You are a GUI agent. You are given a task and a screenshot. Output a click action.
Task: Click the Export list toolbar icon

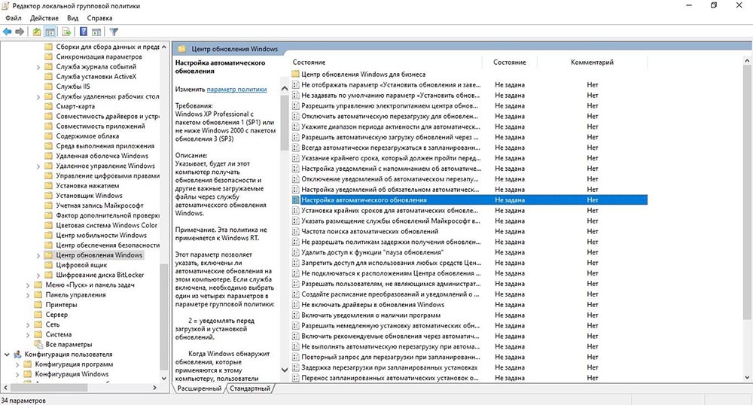coord(66,32)
